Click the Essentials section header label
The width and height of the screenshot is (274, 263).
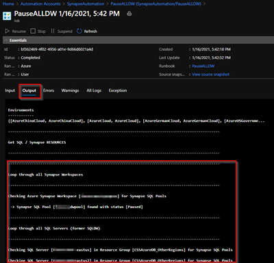[x=18, y=40]
